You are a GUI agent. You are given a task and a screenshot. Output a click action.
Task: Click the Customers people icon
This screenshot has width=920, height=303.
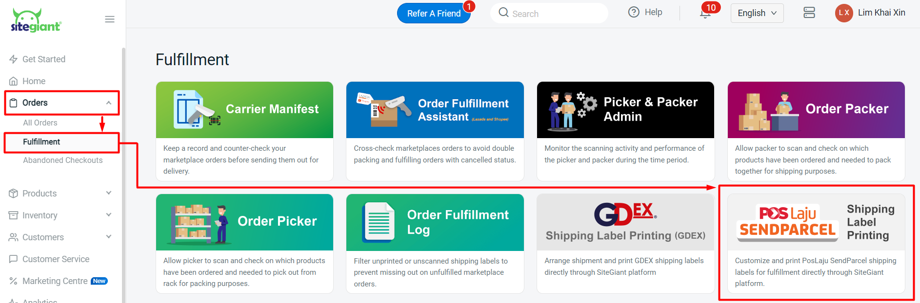(x=14, y=237)
